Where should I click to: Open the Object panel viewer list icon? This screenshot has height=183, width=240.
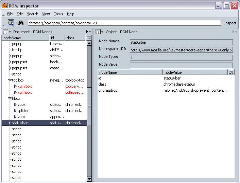pos(99,32)
